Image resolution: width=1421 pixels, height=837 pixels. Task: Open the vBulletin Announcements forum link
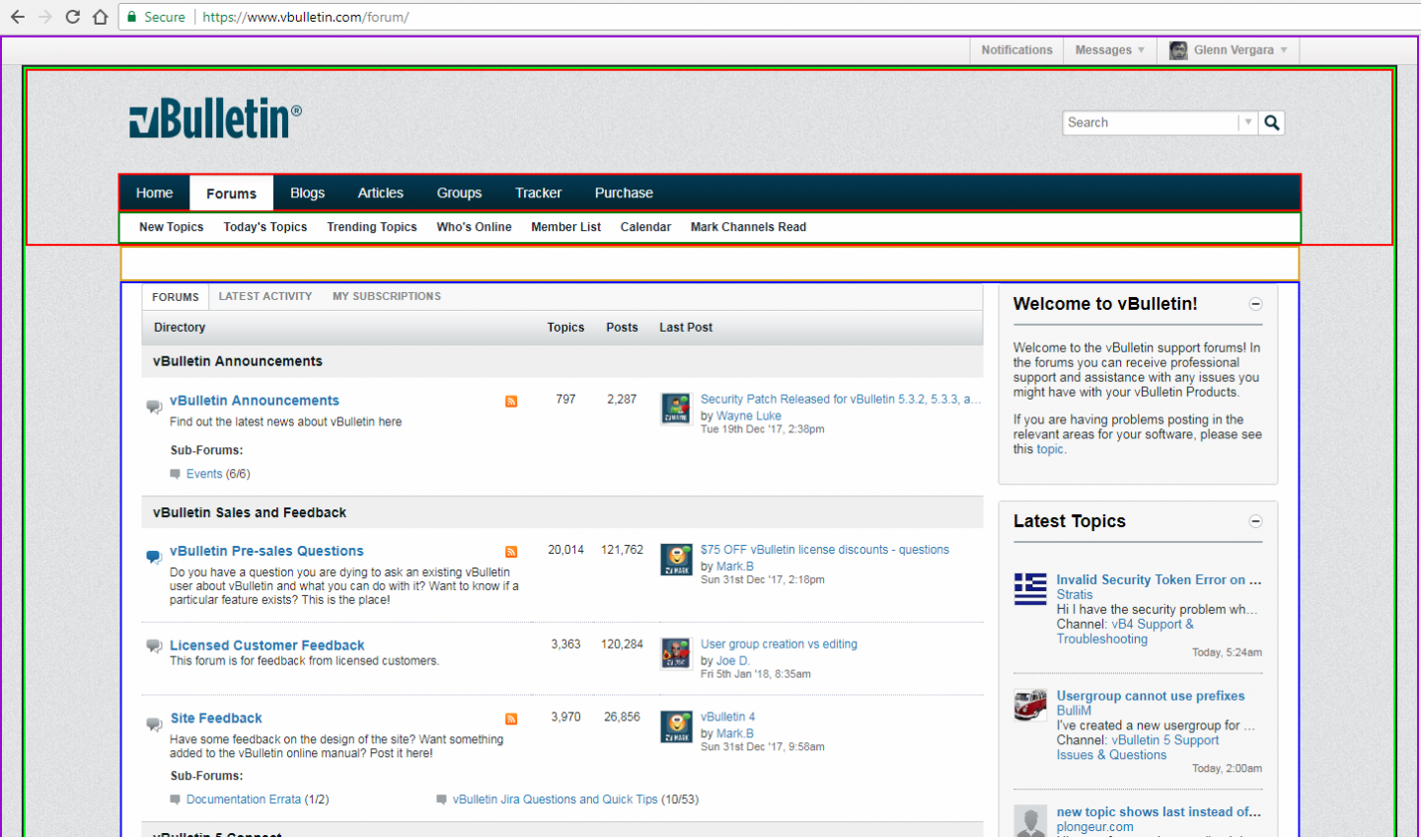[x=255, y=401]
